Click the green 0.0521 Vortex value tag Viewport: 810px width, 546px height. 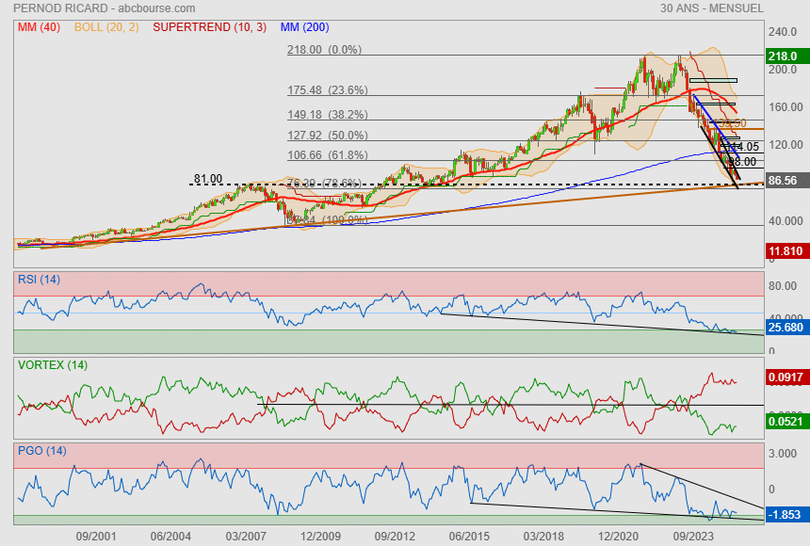[787, 421]
